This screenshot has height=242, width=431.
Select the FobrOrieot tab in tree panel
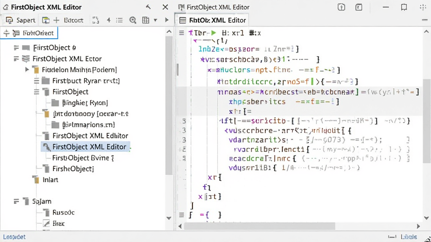pos(29,33)
